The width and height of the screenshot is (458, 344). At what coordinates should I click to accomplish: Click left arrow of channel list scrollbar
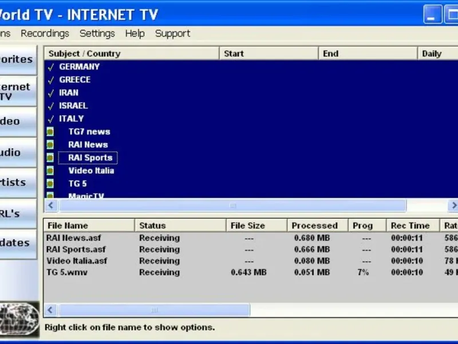click(51, 205)
